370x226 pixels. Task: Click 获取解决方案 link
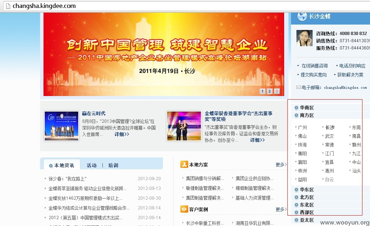click(350, 75)
